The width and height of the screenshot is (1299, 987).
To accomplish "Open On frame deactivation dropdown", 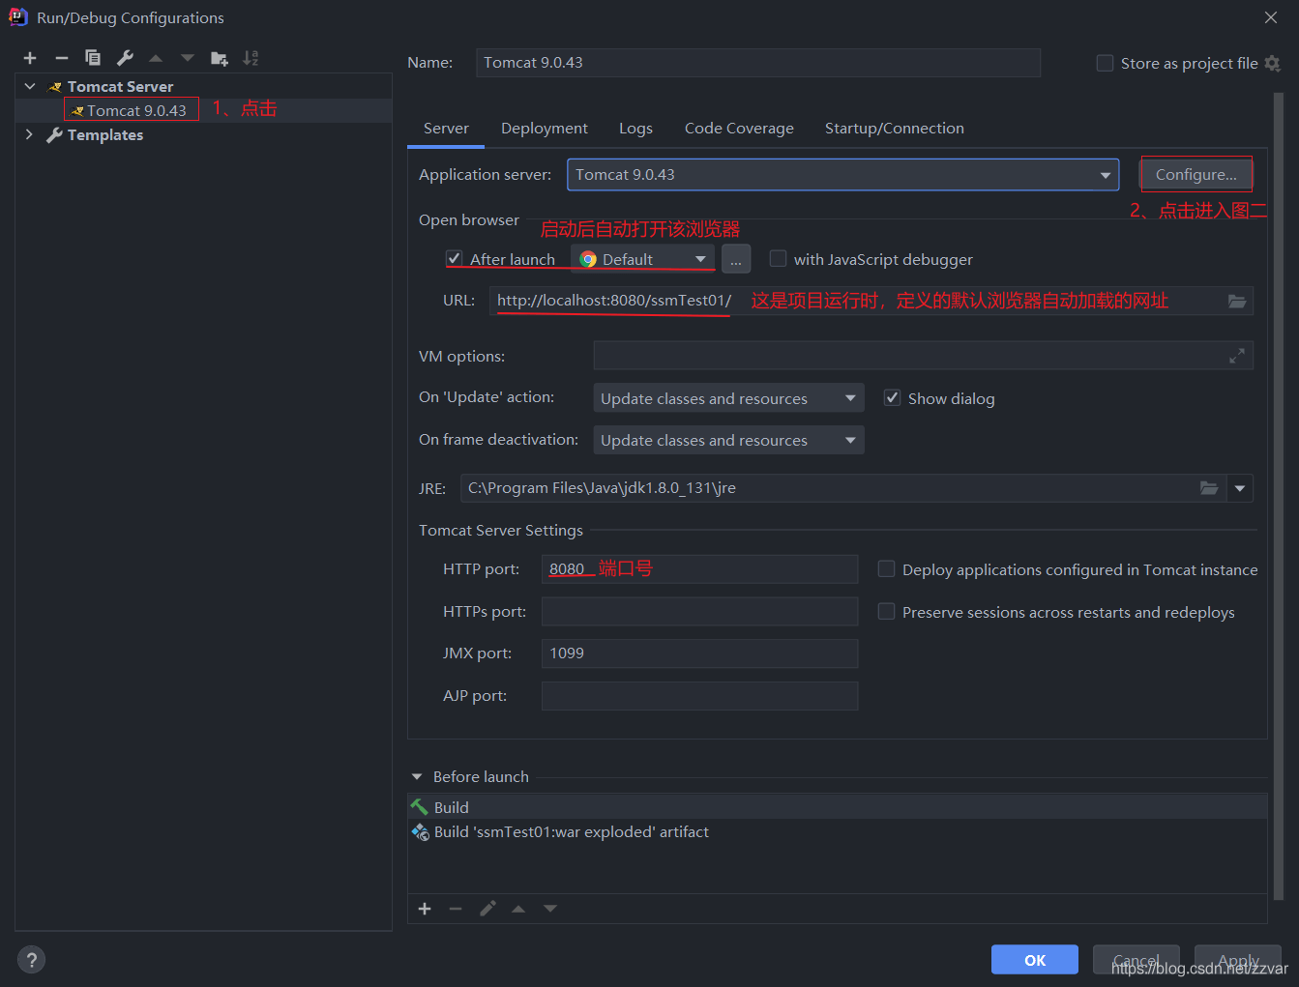I will (728, 440).
